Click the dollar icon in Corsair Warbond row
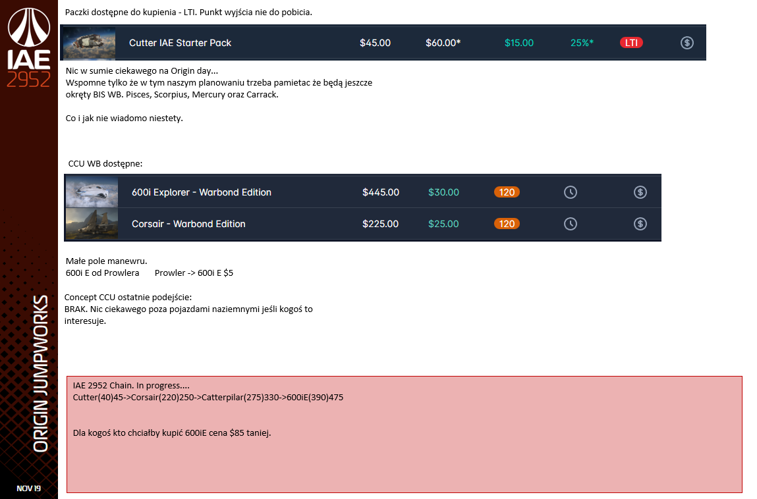The image size is (757, 499). (x=640, y=224)
